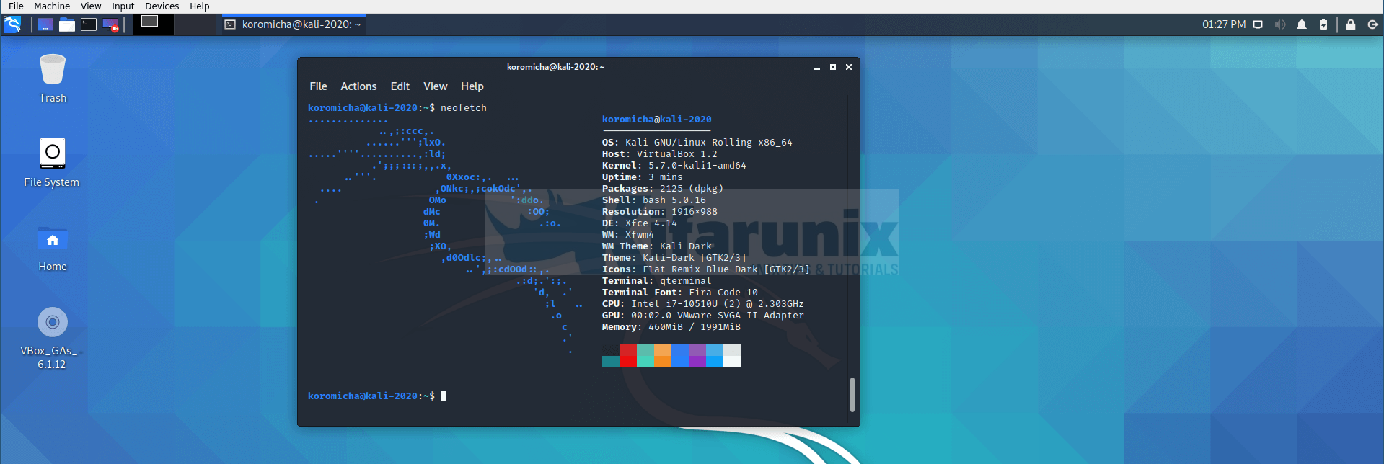Click the 'WM: Xfwm4' line

(x=628, y=235)
